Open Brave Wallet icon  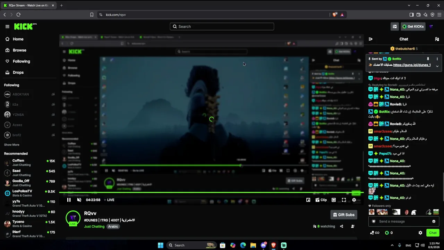pyautogui.click(x=418, y=15)
